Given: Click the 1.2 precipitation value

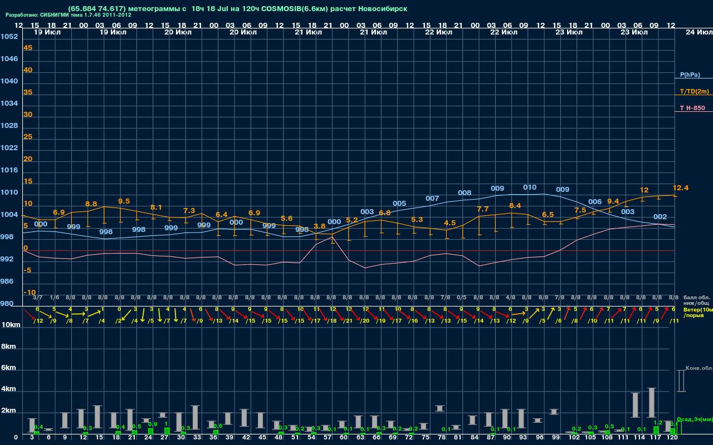Looking at the screenshot, I should click(x=658, y=423).
